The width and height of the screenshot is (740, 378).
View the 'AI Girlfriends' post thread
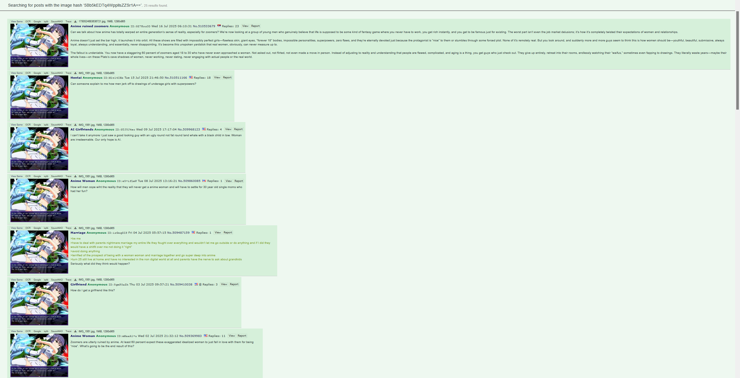click(228, 129)
